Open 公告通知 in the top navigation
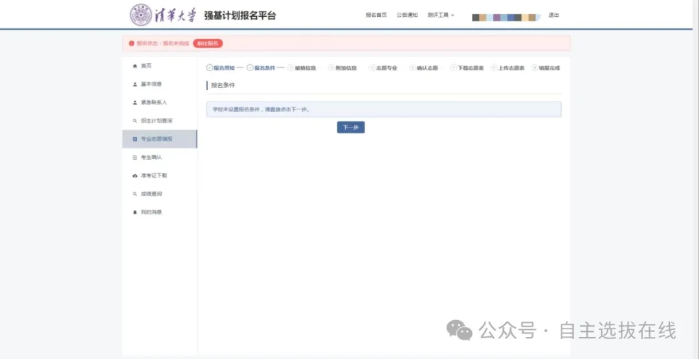The image size is (699, 359). click(x=407, y=15)
